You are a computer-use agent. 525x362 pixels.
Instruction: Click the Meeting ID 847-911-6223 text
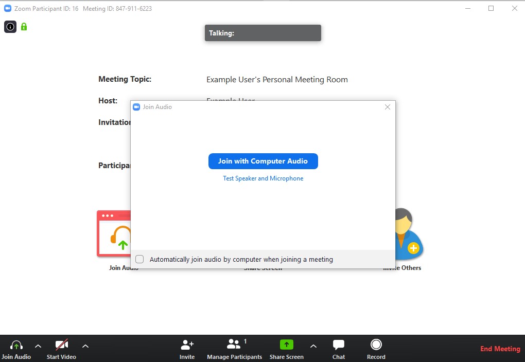coord(117,9)
